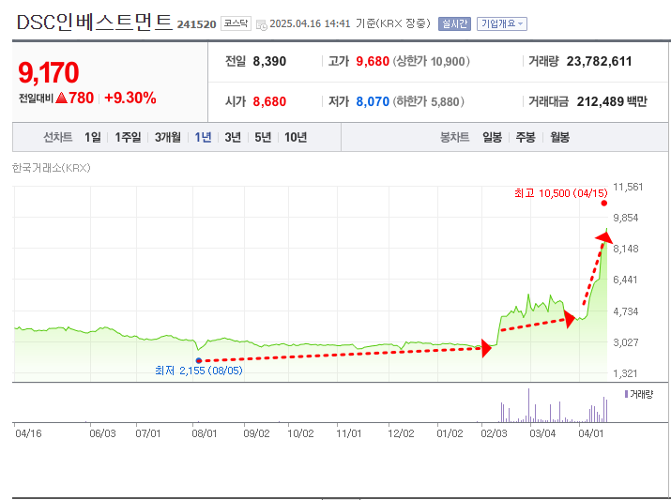The width and height of the screenshot is (671, 500).
Task: Click the 하한가 5,880 text
Action: (x=428, y=102)
